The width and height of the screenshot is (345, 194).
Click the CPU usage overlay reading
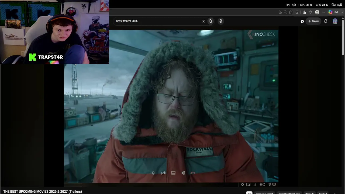[x=322, y=5]
